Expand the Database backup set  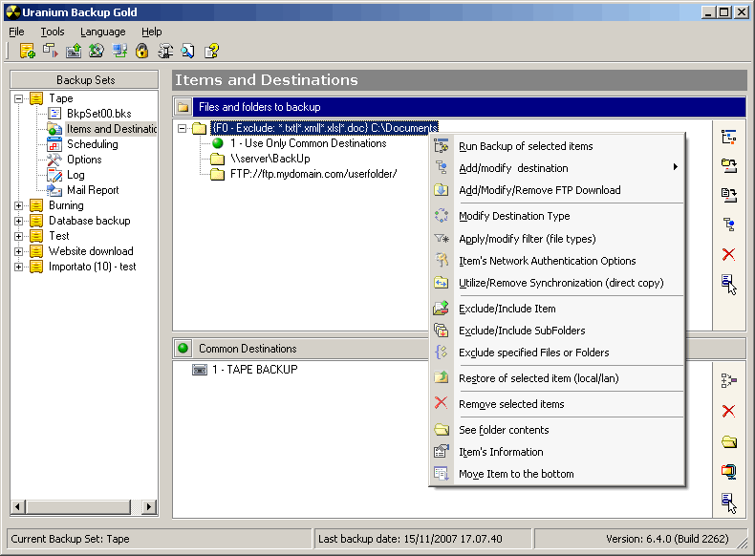point(18,221)
